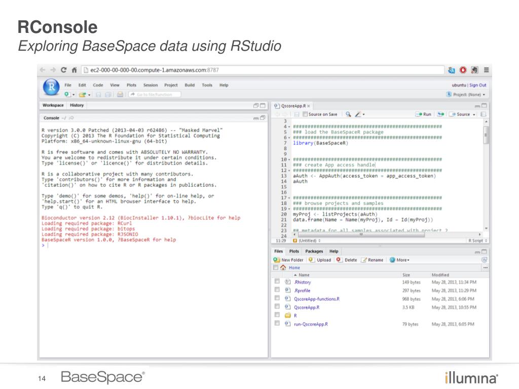Open the (Untitled) function navigator dropdown
Image resolution: width=519 pixels, height=389 pixels.
coord(307,241)
